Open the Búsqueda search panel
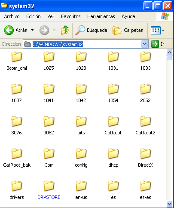This screenshot has width=174, height=208. click(x=91, y=30)
